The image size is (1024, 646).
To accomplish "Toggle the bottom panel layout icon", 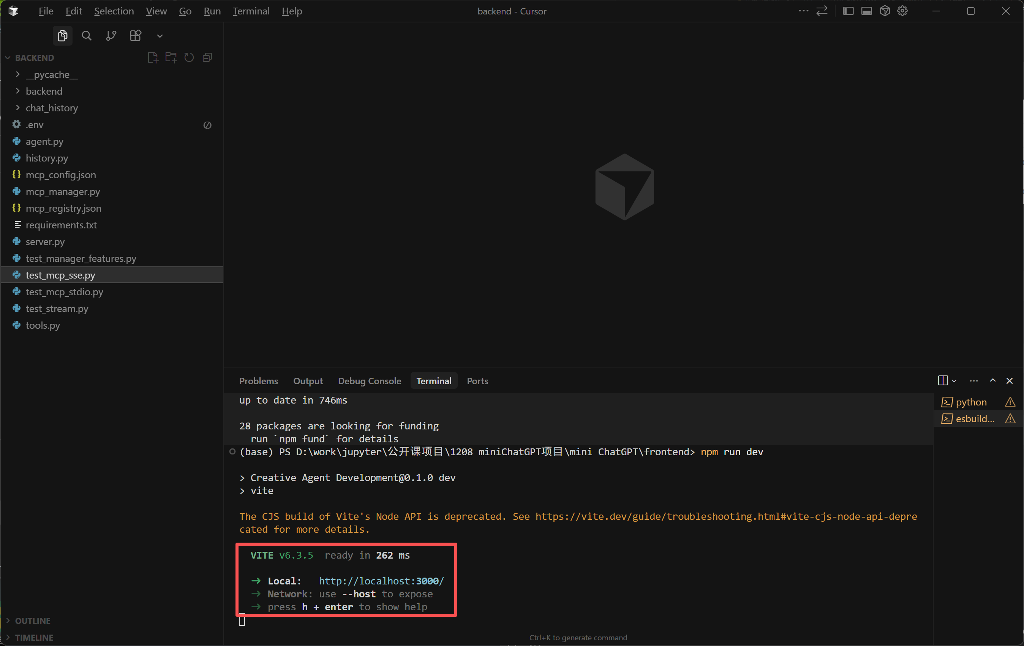I will tap(866, 11).
